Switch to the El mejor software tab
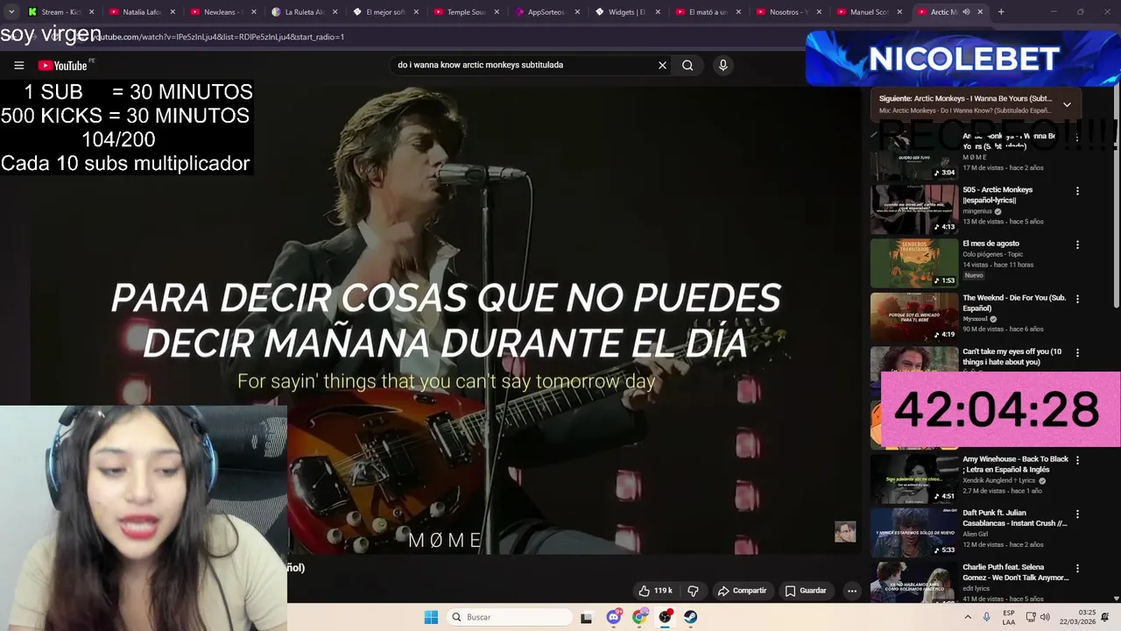The image size is (1121, 631). (x=384, y=12)
